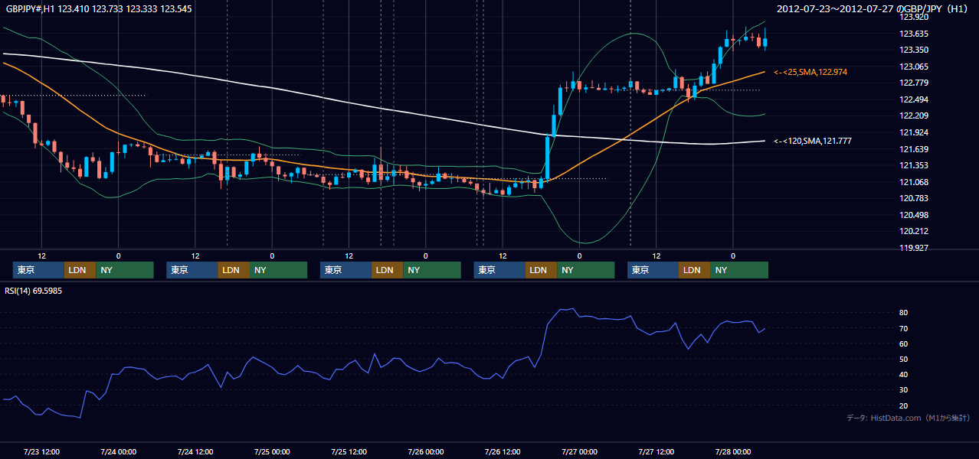This screenshot has width=979, height=459.
Task: Click the HistData.com data credit text
Action: [908, 418]
